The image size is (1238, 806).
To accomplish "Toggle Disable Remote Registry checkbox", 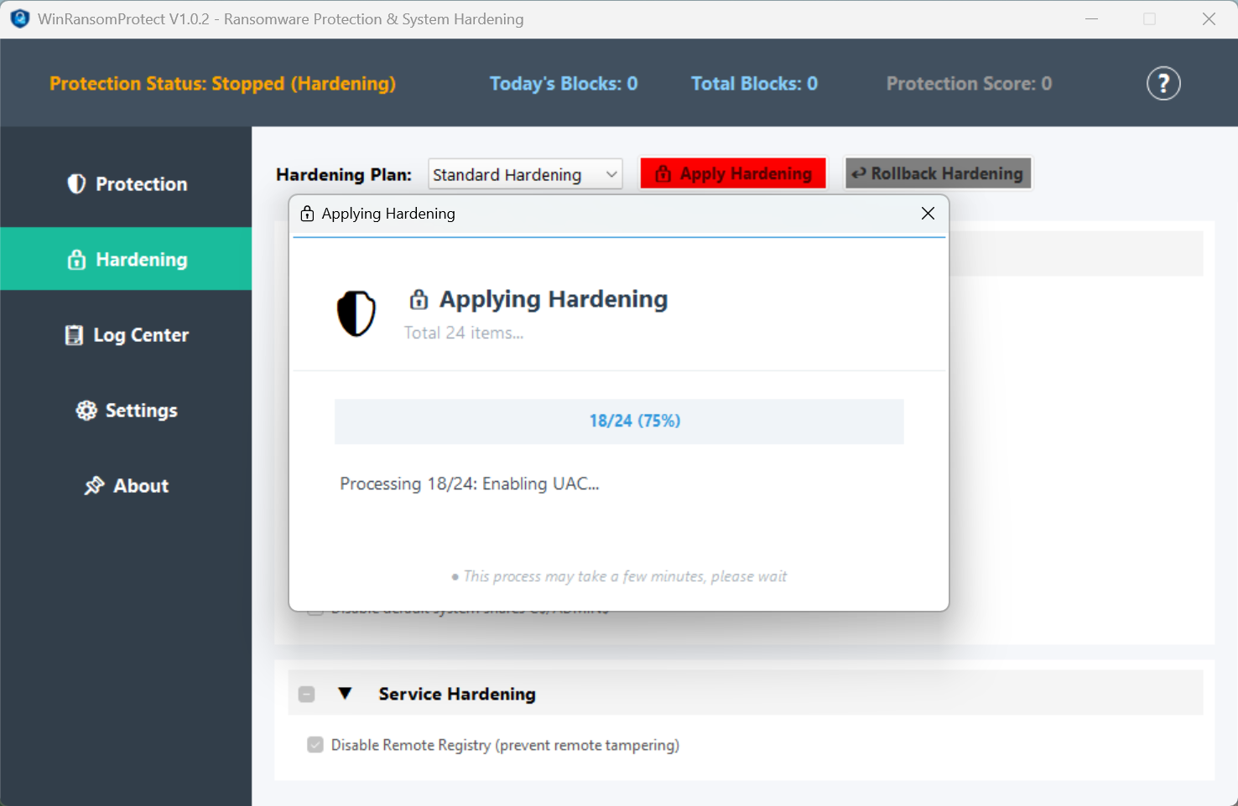I will point(315,745).
